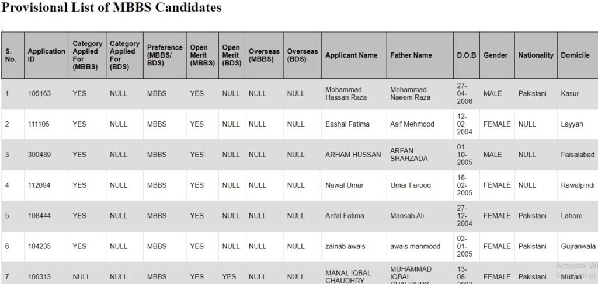
Task: Select application ID 105163 cell
Action: (x=39, y=93)
